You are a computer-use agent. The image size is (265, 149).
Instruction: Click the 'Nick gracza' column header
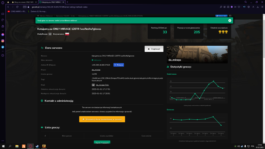pyautogui.click(x=67, y=136)
